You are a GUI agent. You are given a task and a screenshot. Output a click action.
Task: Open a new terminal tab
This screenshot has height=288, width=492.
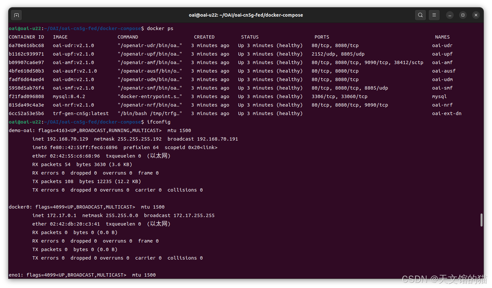point(17,15)
